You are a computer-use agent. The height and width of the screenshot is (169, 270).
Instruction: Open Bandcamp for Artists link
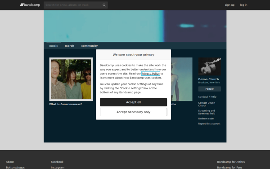point(231,162)
